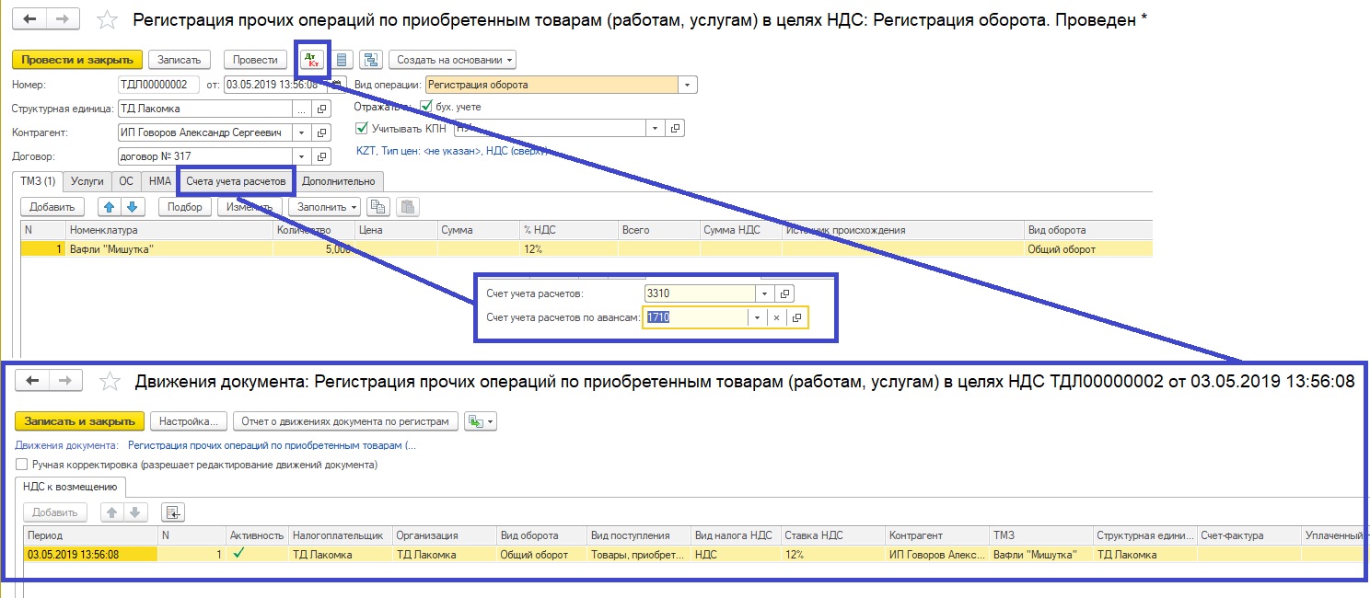Click ellipsis select button for Структурная единица

coord(301,109)
